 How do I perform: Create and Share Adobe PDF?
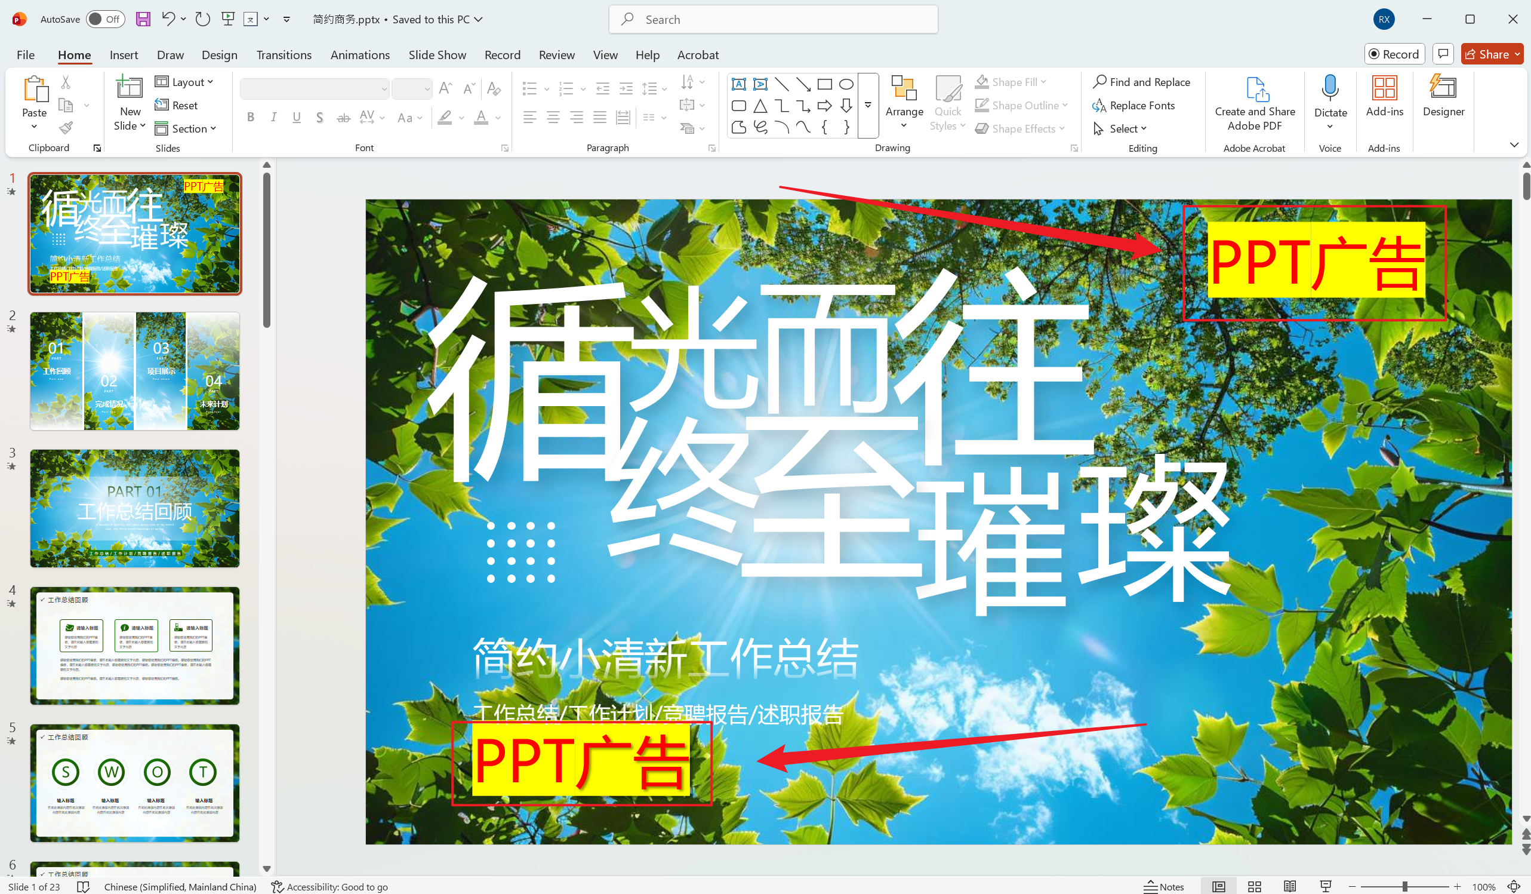pos(1255,103)
